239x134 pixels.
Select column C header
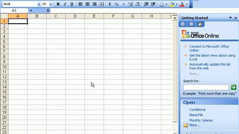tap(56, 16)
